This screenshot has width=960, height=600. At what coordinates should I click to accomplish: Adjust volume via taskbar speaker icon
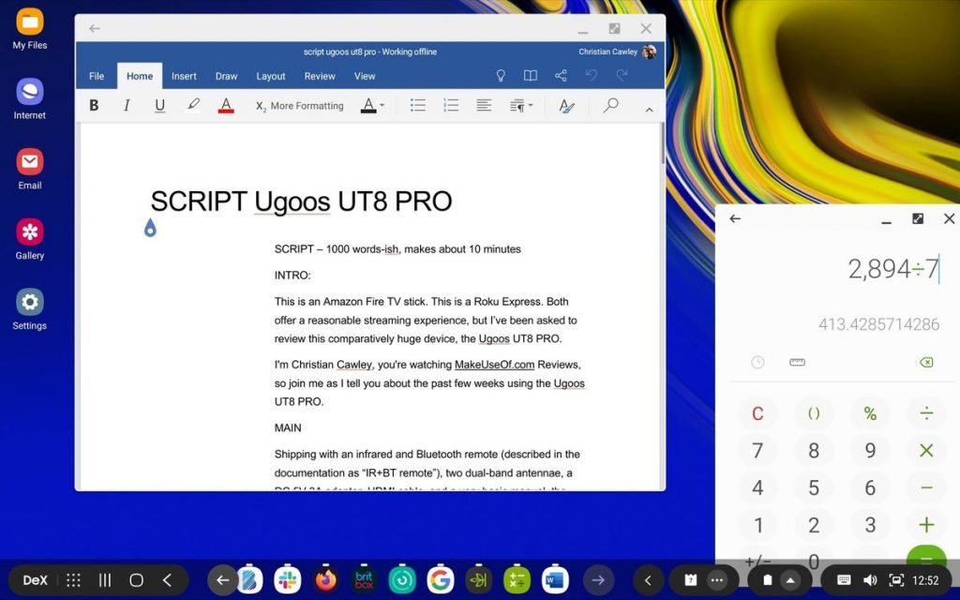click(x=870, y=580)
